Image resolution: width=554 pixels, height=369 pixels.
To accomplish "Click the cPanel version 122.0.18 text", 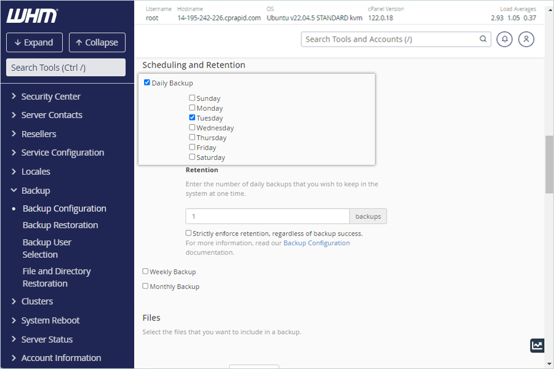I will coord(380,18).
